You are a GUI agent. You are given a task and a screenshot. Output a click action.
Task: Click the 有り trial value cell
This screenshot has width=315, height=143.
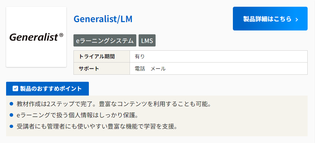[140, 56]
